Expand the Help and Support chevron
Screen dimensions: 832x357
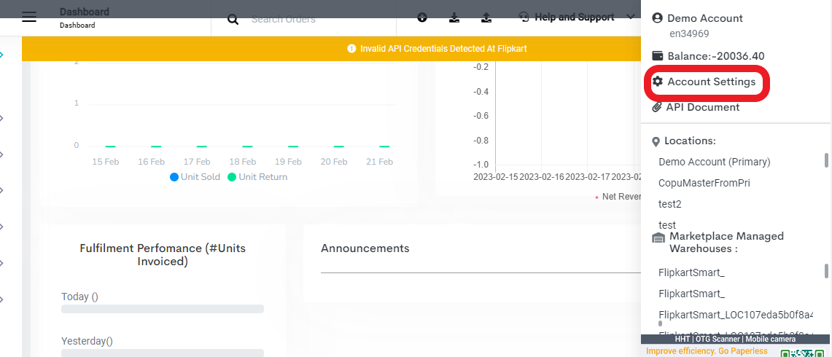[630, 17]
